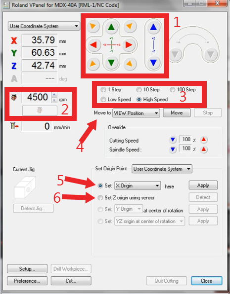Viewport: 230px width, 294px height.
Task: Increase spindle rpm with up spinner
Action: point(54,95)
